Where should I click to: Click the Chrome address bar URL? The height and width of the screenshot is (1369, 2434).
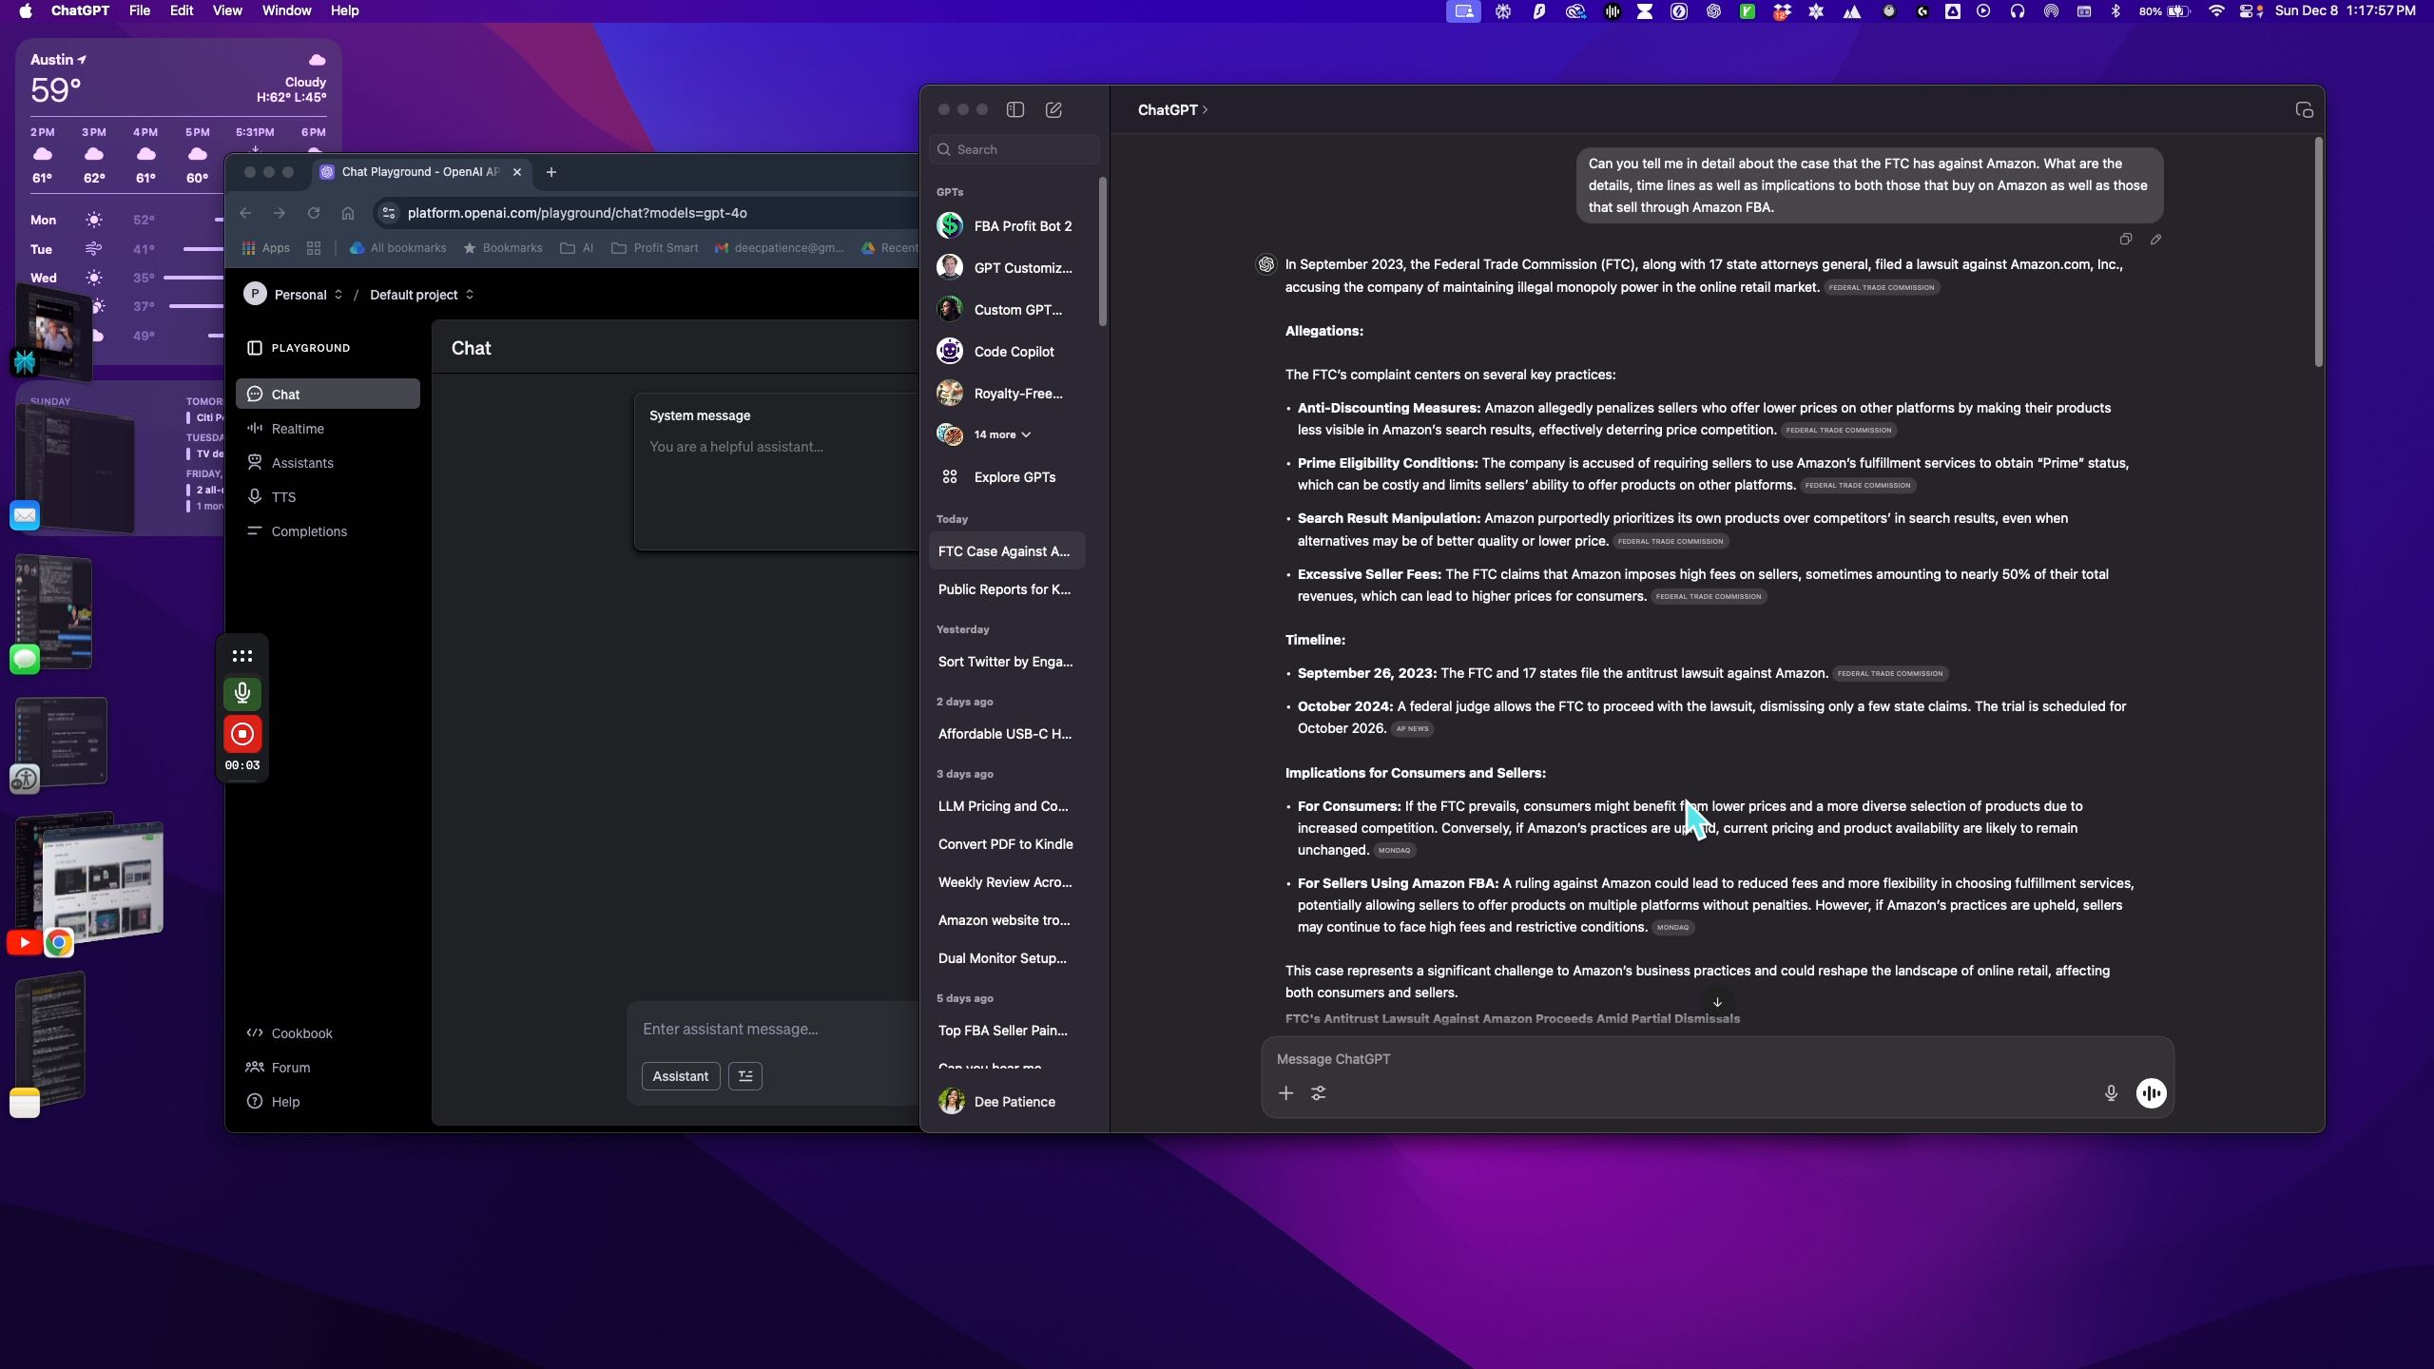tap(577, 213)
